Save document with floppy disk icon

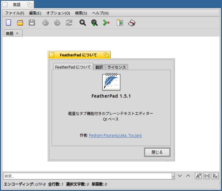(32, 23)
